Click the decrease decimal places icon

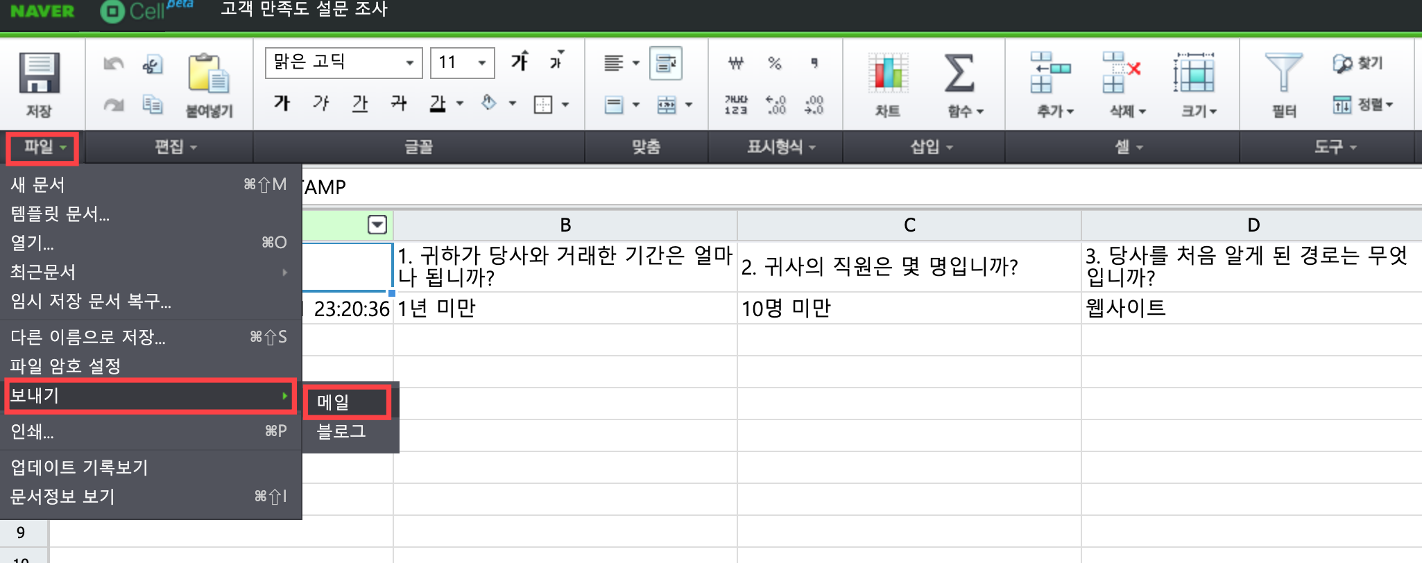pos(814,105)
